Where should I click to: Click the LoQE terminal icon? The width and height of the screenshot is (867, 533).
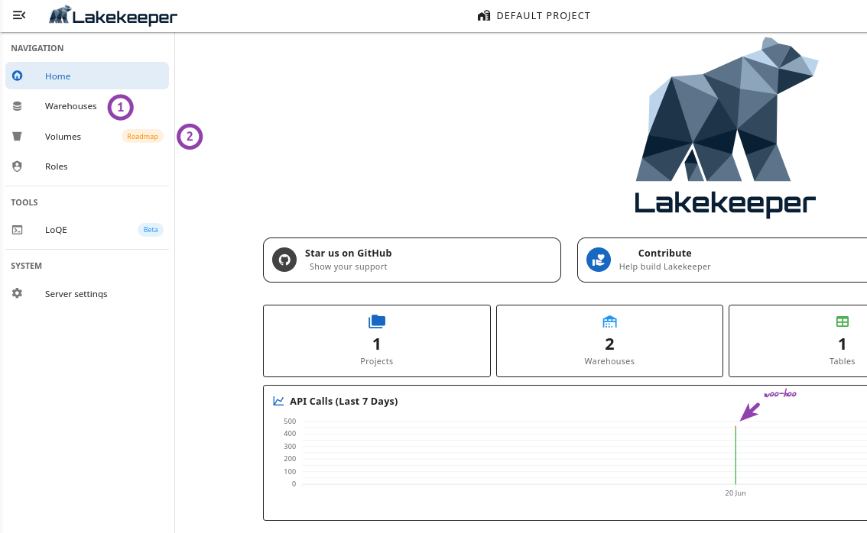click(x=17, y=230)
